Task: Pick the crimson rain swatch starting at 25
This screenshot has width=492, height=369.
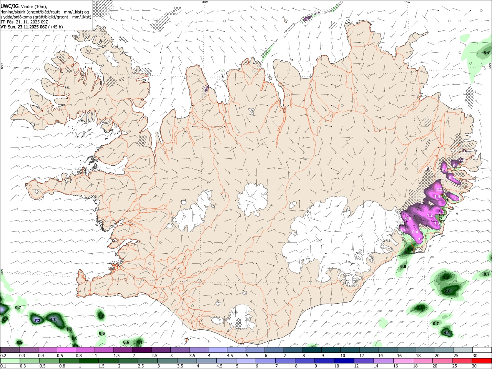Action: (x=462, y=361)
